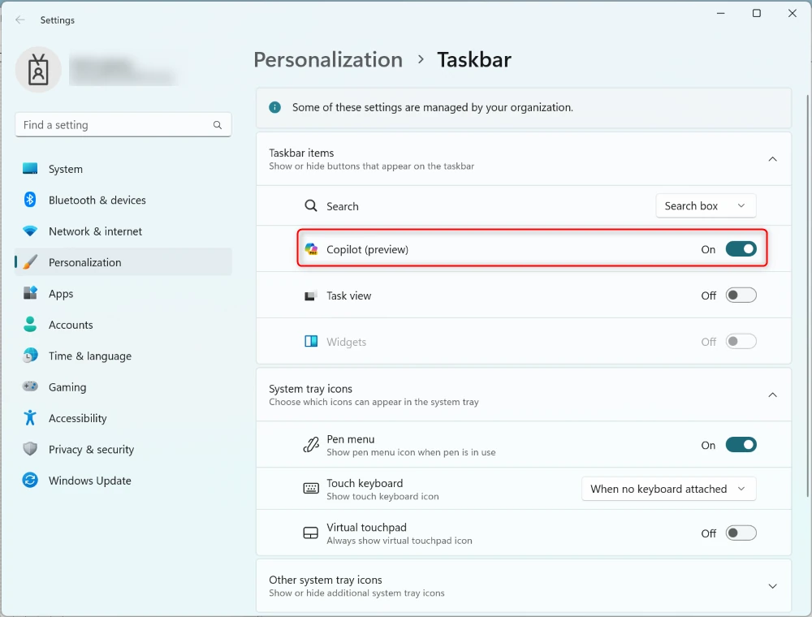Viewport: 812px width, 617px height.
Task: Open the System settings category
Action: click(123, 169)
